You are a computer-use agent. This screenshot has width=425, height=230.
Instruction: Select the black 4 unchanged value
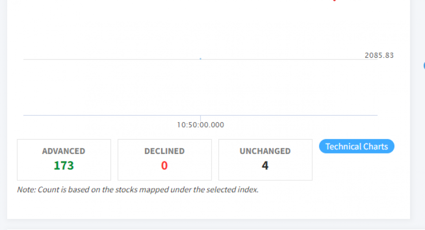(265, 166)
